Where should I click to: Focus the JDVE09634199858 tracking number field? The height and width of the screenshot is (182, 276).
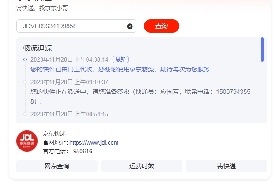[76, 26]
